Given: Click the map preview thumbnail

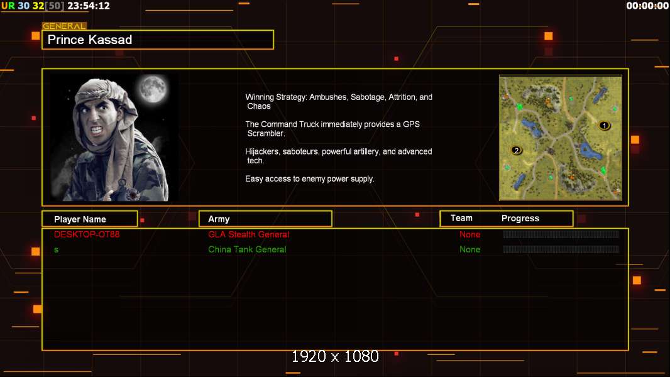Looking at the screenshot, I should tap(560, 138).
